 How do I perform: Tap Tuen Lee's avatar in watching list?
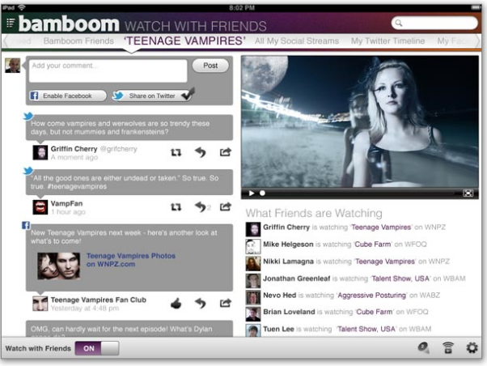click(253, 330)
